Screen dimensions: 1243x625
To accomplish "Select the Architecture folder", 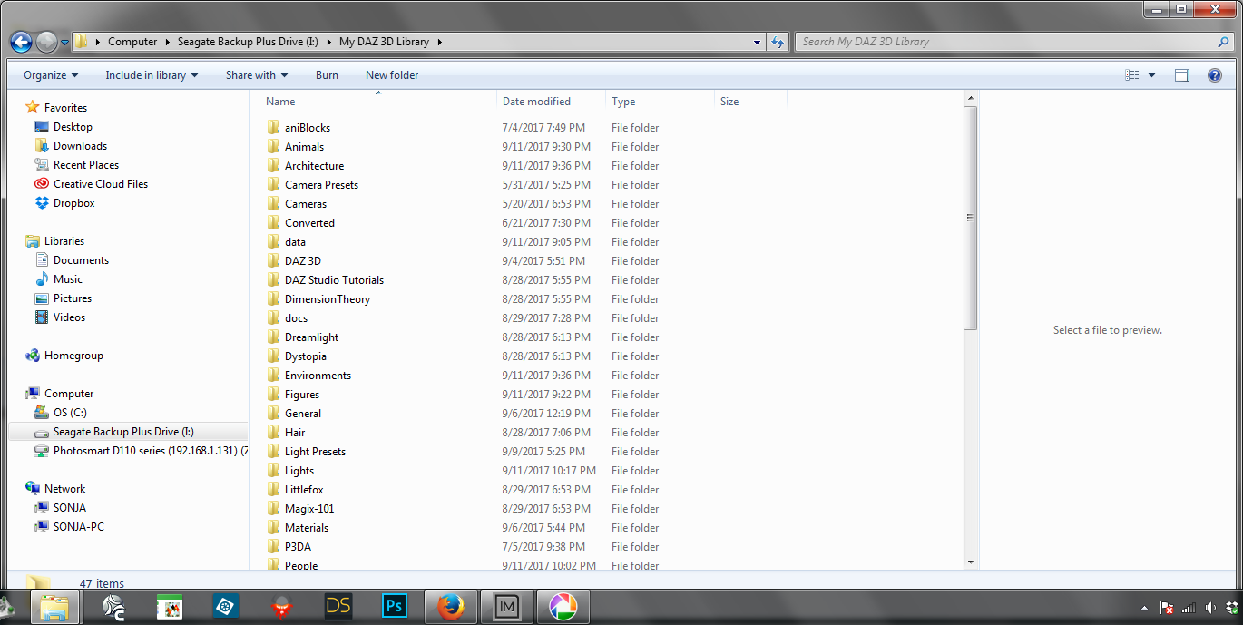I will 314,166.
